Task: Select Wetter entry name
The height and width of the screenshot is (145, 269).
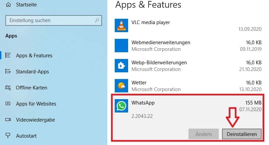Action: pyautogui.click(x=139, y=83)
